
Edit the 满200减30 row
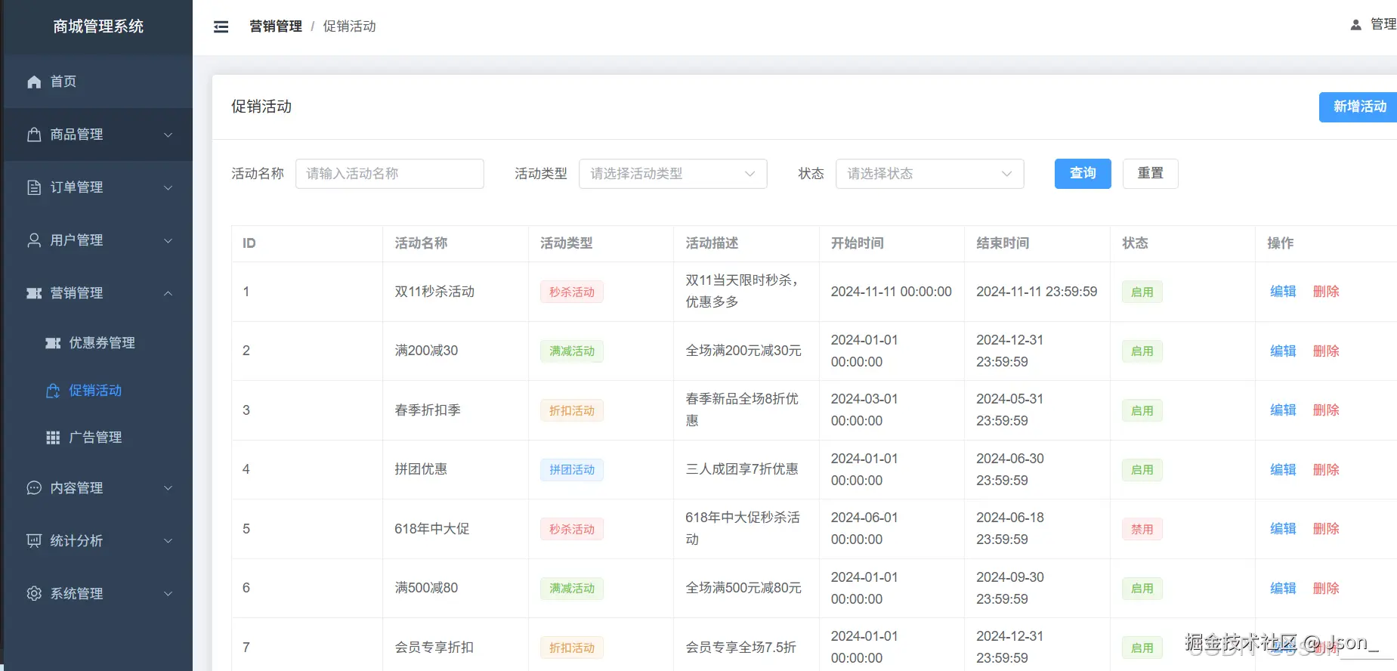[x=1283, y=351]
